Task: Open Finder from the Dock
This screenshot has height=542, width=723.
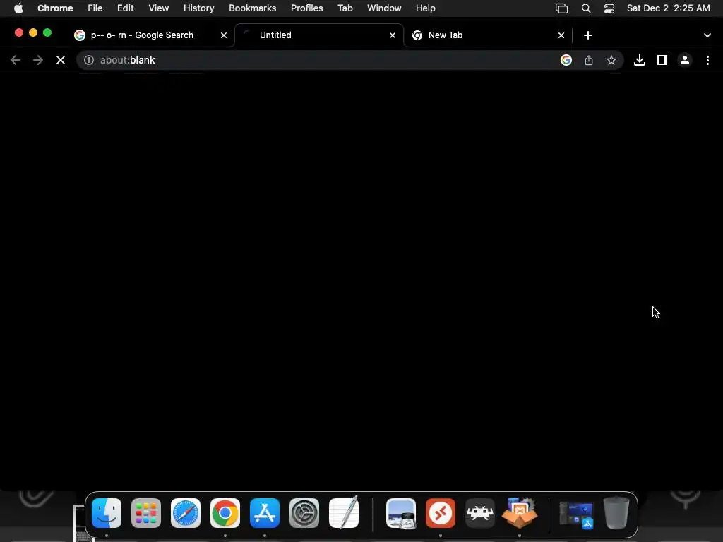Action: pyautogui.click(x=107, y=513)
